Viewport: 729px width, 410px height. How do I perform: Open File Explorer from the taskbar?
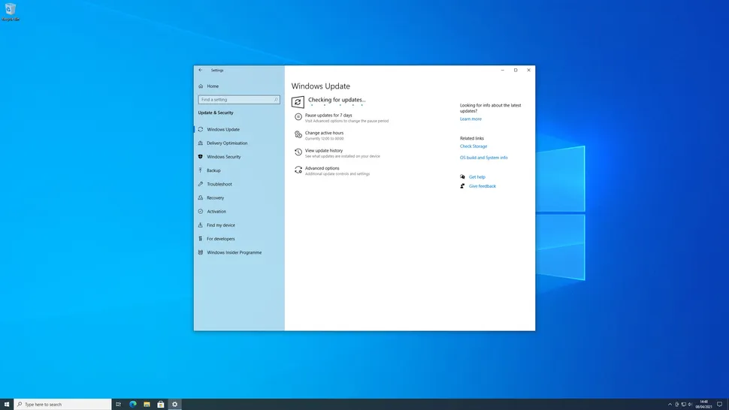point(147,405)
